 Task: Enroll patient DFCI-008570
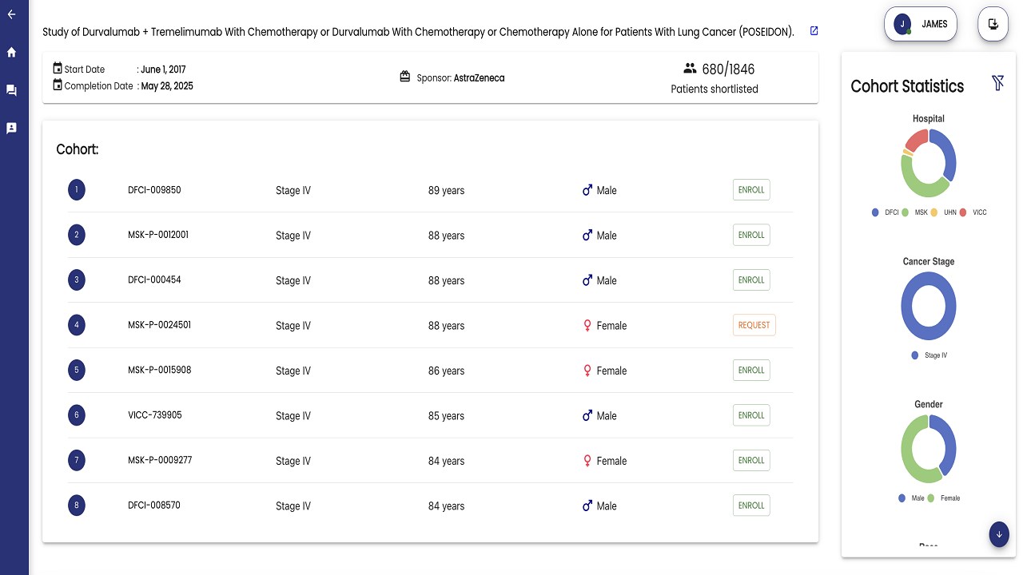click(751, 506)
